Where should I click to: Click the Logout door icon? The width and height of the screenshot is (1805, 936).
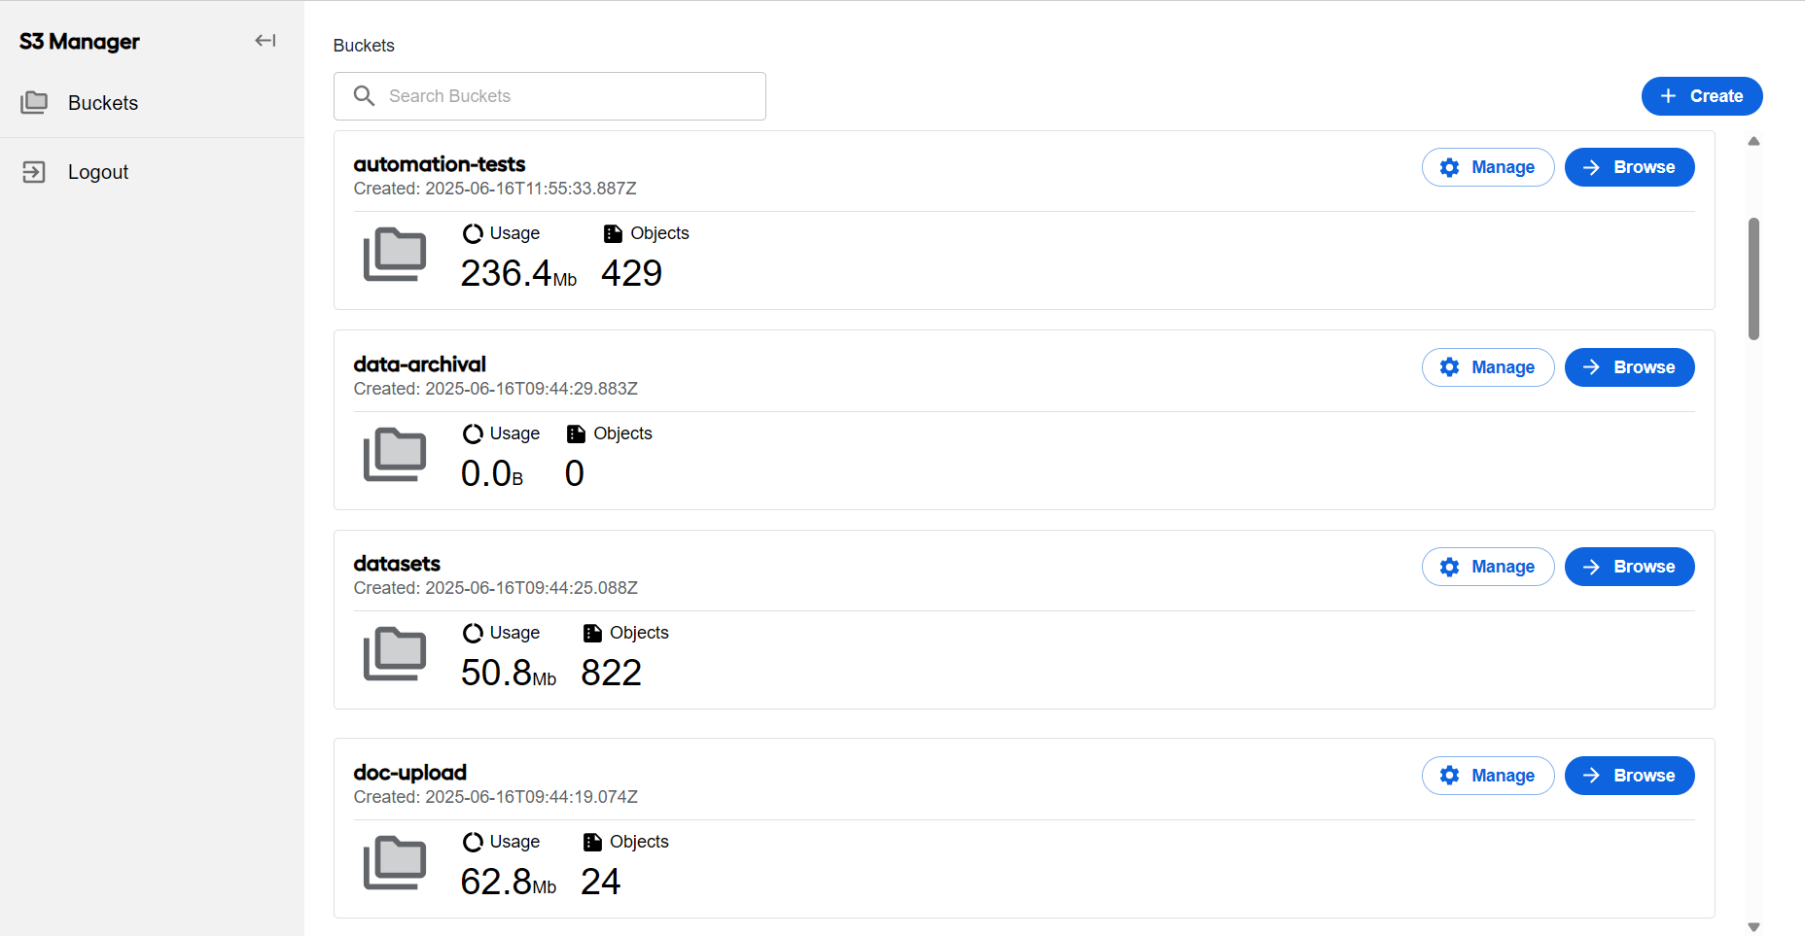(x=34, y=172)
